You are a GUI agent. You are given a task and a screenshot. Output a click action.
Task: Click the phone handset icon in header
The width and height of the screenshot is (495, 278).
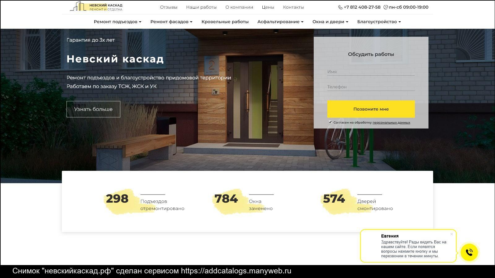pyautogui.click(x=340, y=7)
